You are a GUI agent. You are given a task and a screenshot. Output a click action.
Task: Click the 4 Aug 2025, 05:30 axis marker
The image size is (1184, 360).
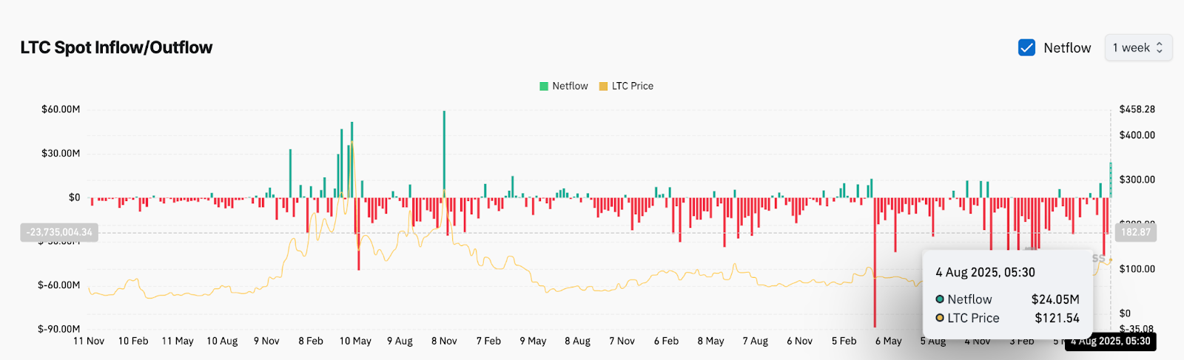pos(1110,341)
